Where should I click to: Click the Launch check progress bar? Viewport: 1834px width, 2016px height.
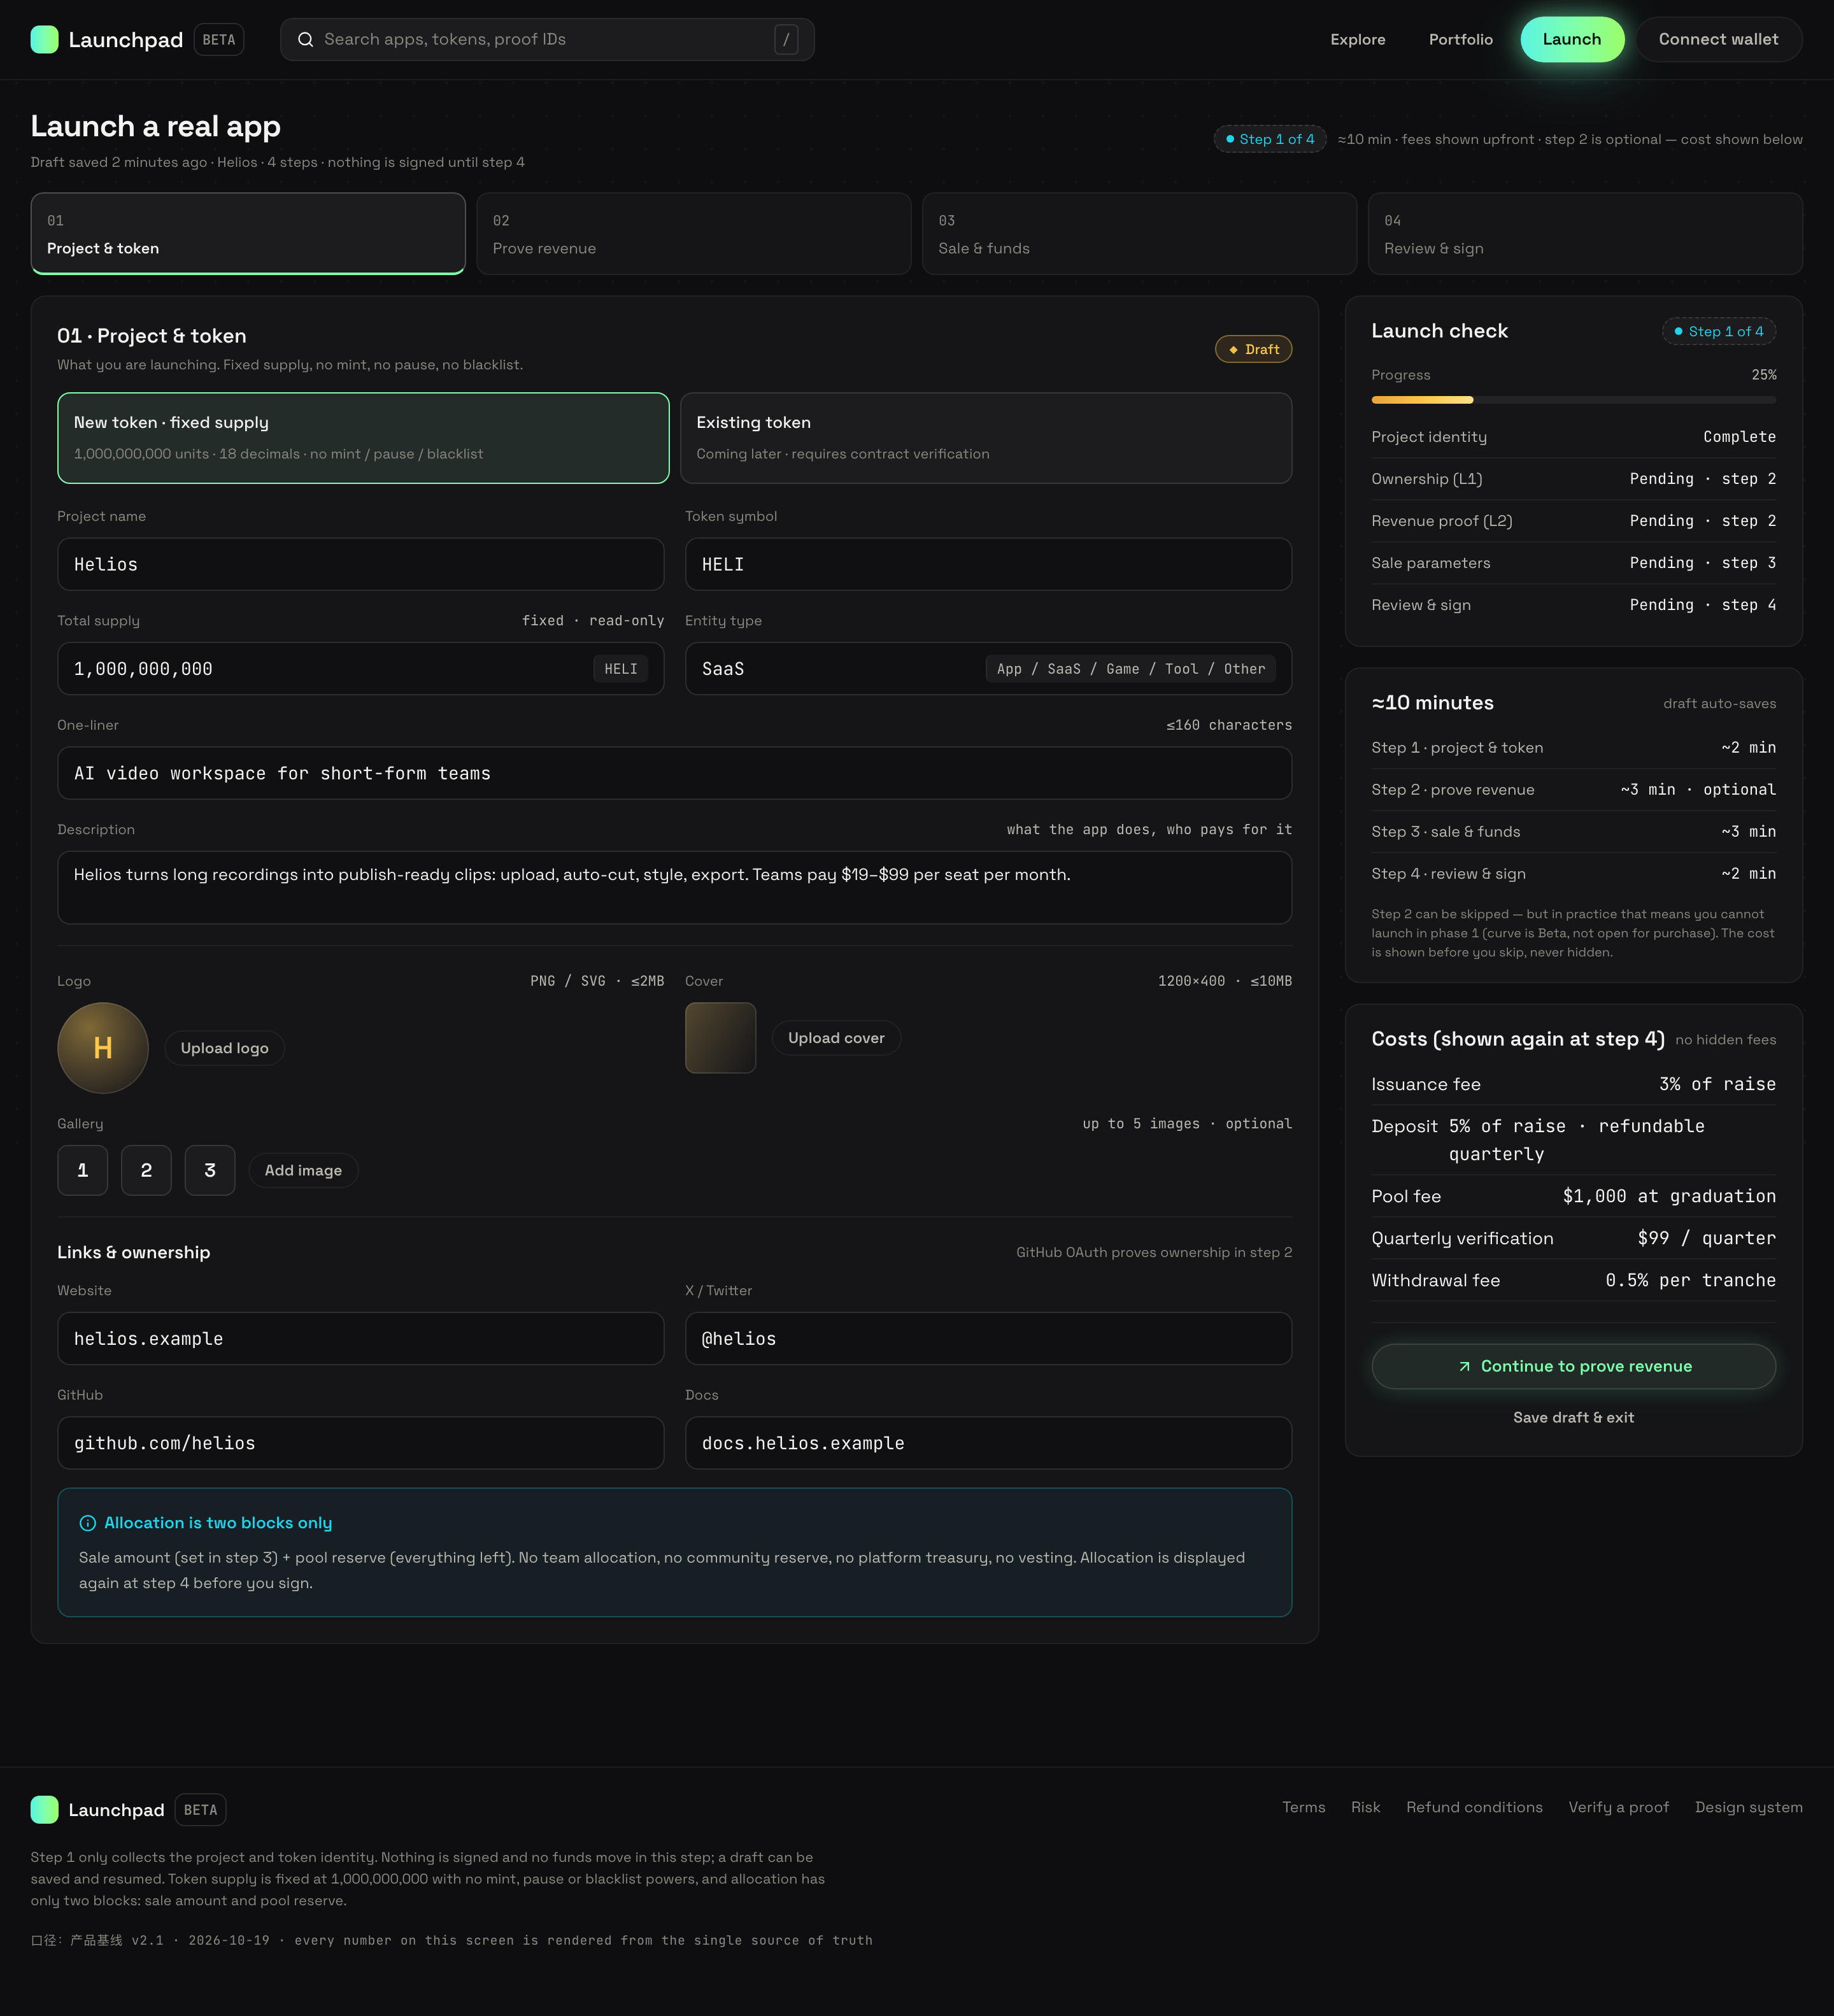[1573, 400]
